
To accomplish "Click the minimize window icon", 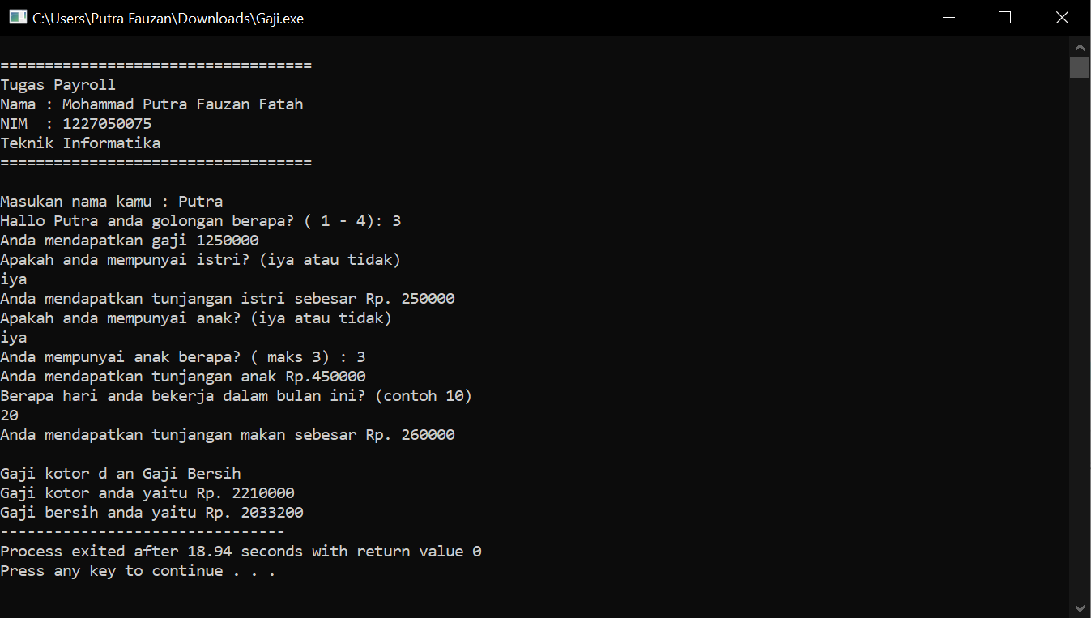I will pyautogui.click(x=948, y=16).
